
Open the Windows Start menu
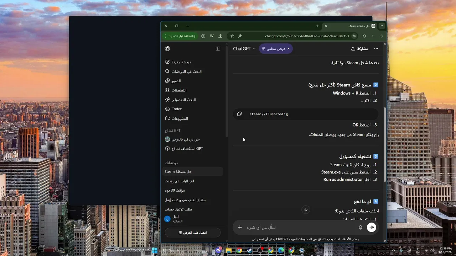pyautogui.click(x=155, y=250)
